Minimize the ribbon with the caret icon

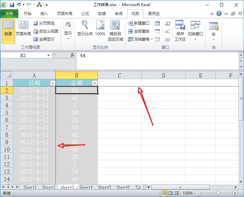tap(212, 14)
